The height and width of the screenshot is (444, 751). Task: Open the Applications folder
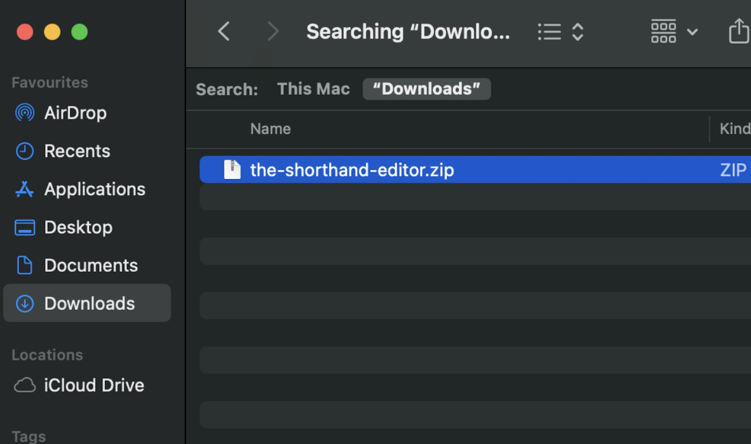click(95, 189)
